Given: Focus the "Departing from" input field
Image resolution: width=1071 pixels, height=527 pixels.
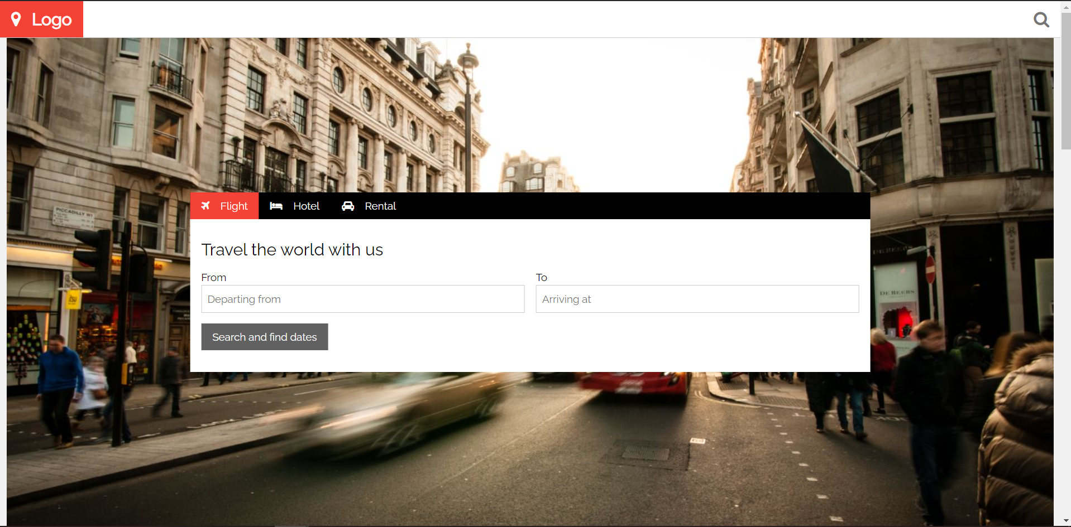Looking at the screenshot, I should click(362, 299).
